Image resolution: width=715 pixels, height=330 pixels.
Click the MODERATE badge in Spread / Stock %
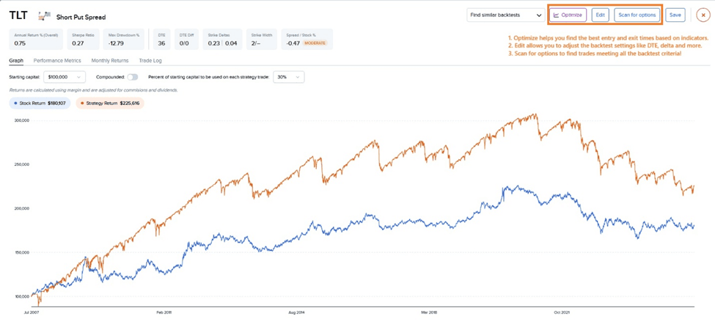coord(315,43)
